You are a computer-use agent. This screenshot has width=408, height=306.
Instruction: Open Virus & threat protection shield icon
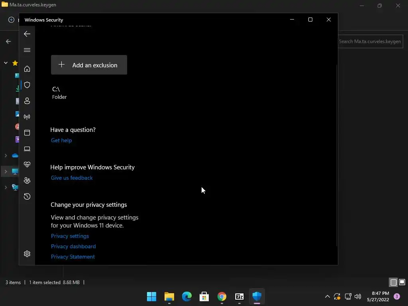point(27,85)
